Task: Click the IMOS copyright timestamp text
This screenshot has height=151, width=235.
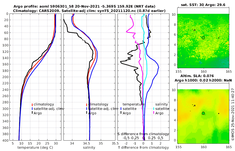Action: (x=233, y=114)
